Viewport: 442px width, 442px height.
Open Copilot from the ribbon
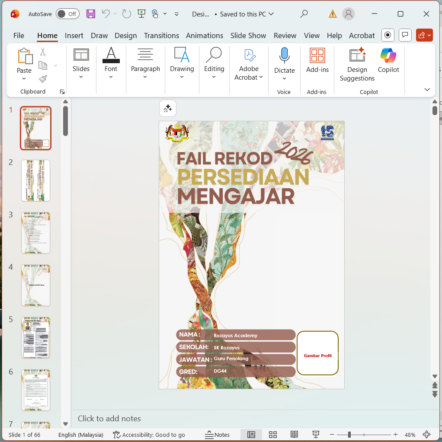click(388, 61)
